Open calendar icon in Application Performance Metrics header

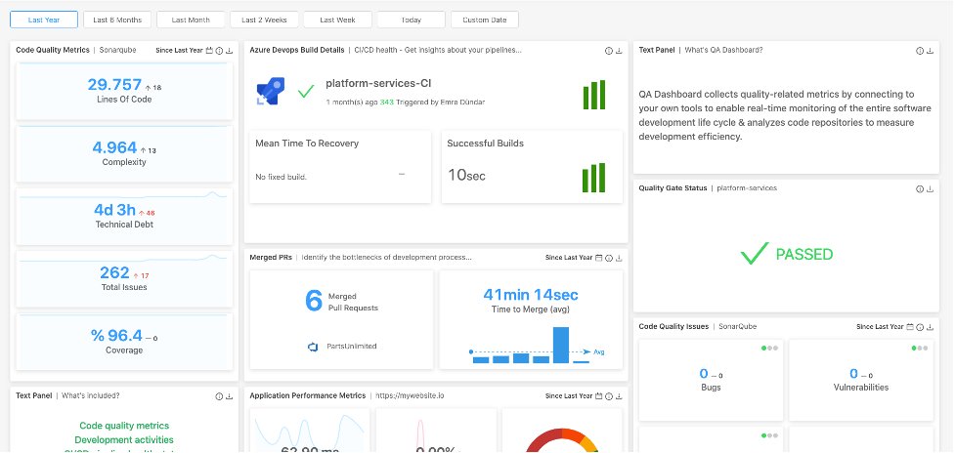pos(598,395)
